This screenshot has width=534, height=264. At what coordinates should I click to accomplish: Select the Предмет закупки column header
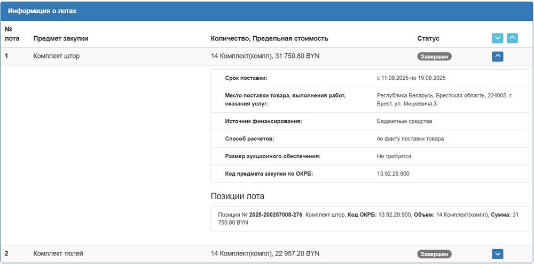point(60,38)
